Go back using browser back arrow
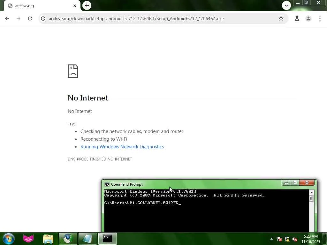The width and height of the screenshot is (327, 245). [7, 19]
